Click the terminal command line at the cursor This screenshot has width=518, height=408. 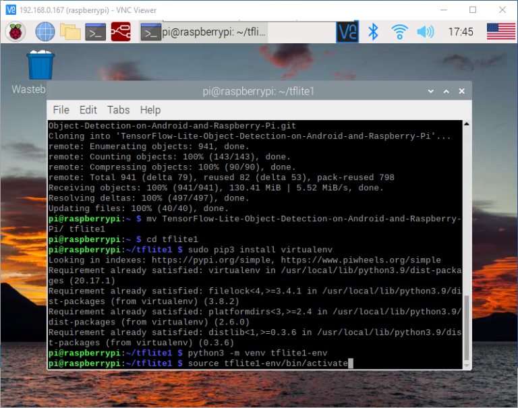pyautogui.click(x=350, y=363)
